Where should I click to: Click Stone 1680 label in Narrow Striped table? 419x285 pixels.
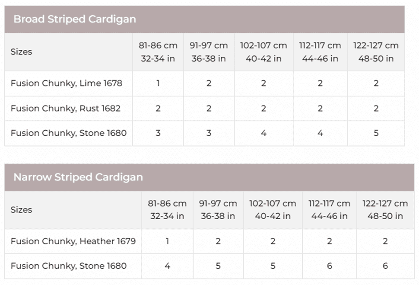[x=69, y=266]
